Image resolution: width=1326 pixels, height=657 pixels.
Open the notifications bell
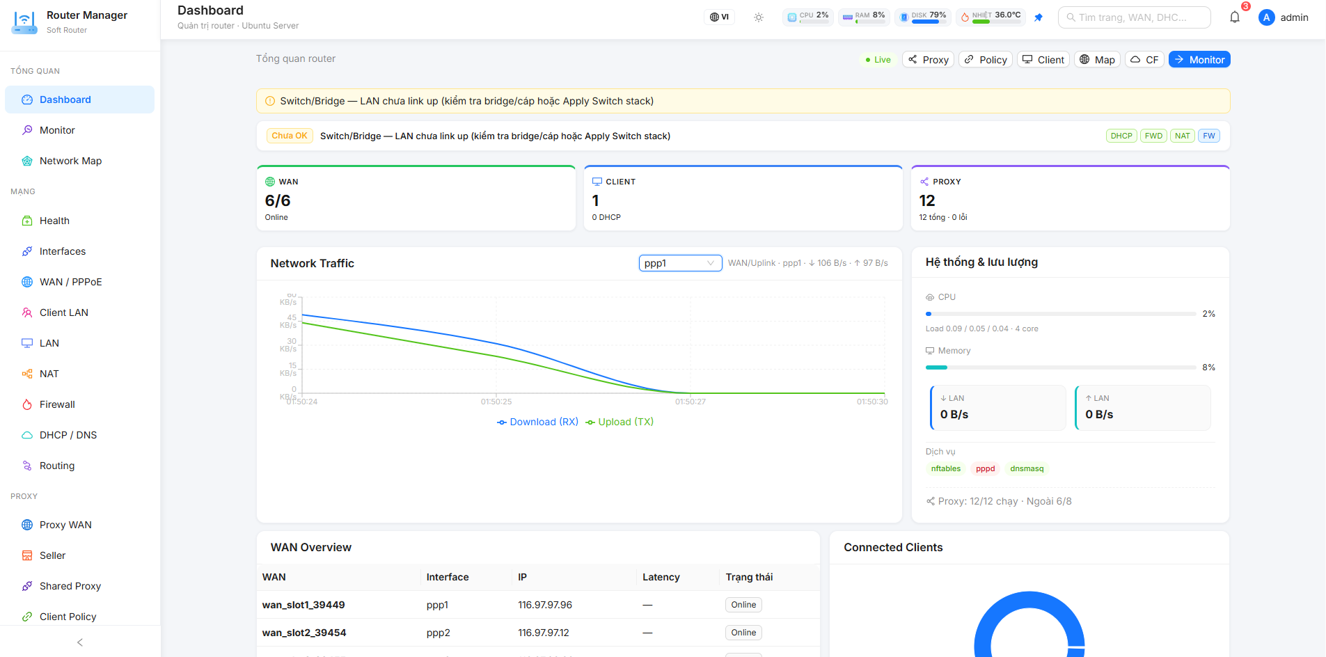tap(1235, 17)
